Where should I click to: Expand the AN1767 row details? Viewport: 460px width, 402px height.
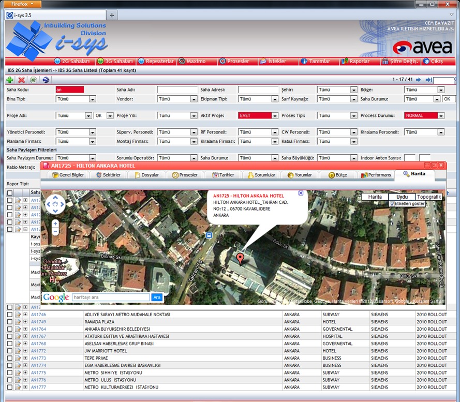(x=25, y=336)
